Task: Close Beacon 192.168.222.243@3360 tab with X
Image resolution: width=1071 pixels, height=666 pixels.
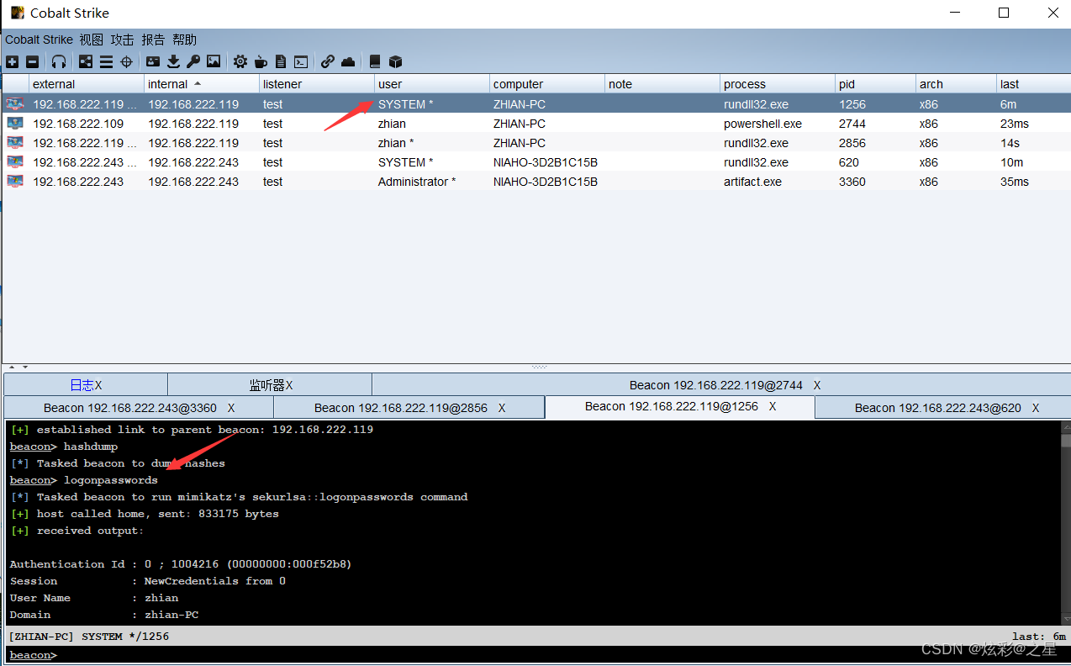Action: click(231, 408)
